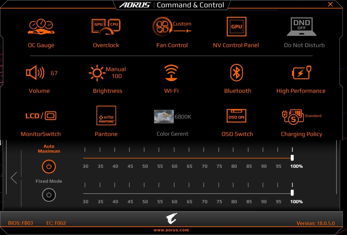The height and width of the screenshot is (235, 347).
Task: Click the Volume speaker icon
Action: (x=35, y=72)
